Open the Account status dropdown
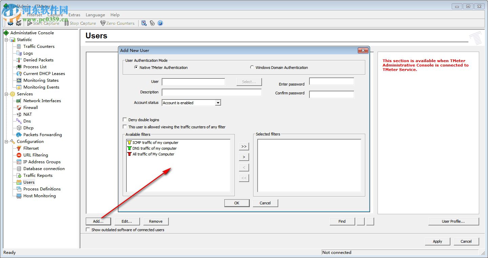Image resolution: width=488 pixels, height=258 pixels. coord(218,103)
